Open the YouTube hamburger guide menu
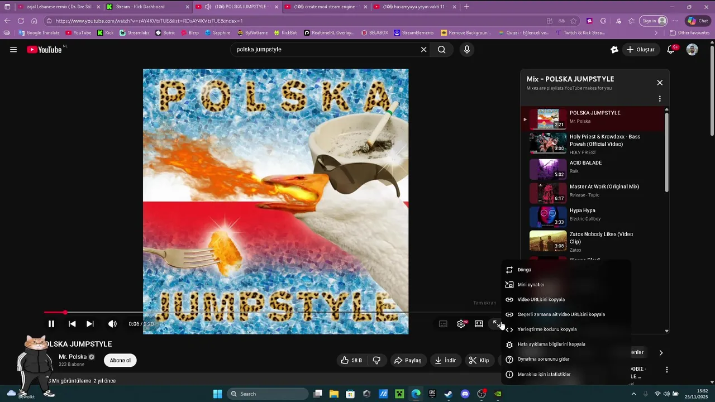The image size is (715, 402). (13, 50)
